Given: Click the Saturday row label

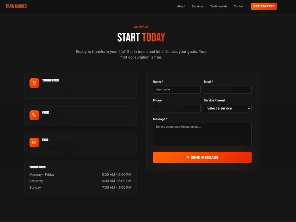Looking at the screenshot, I should [x=36, y=181].
